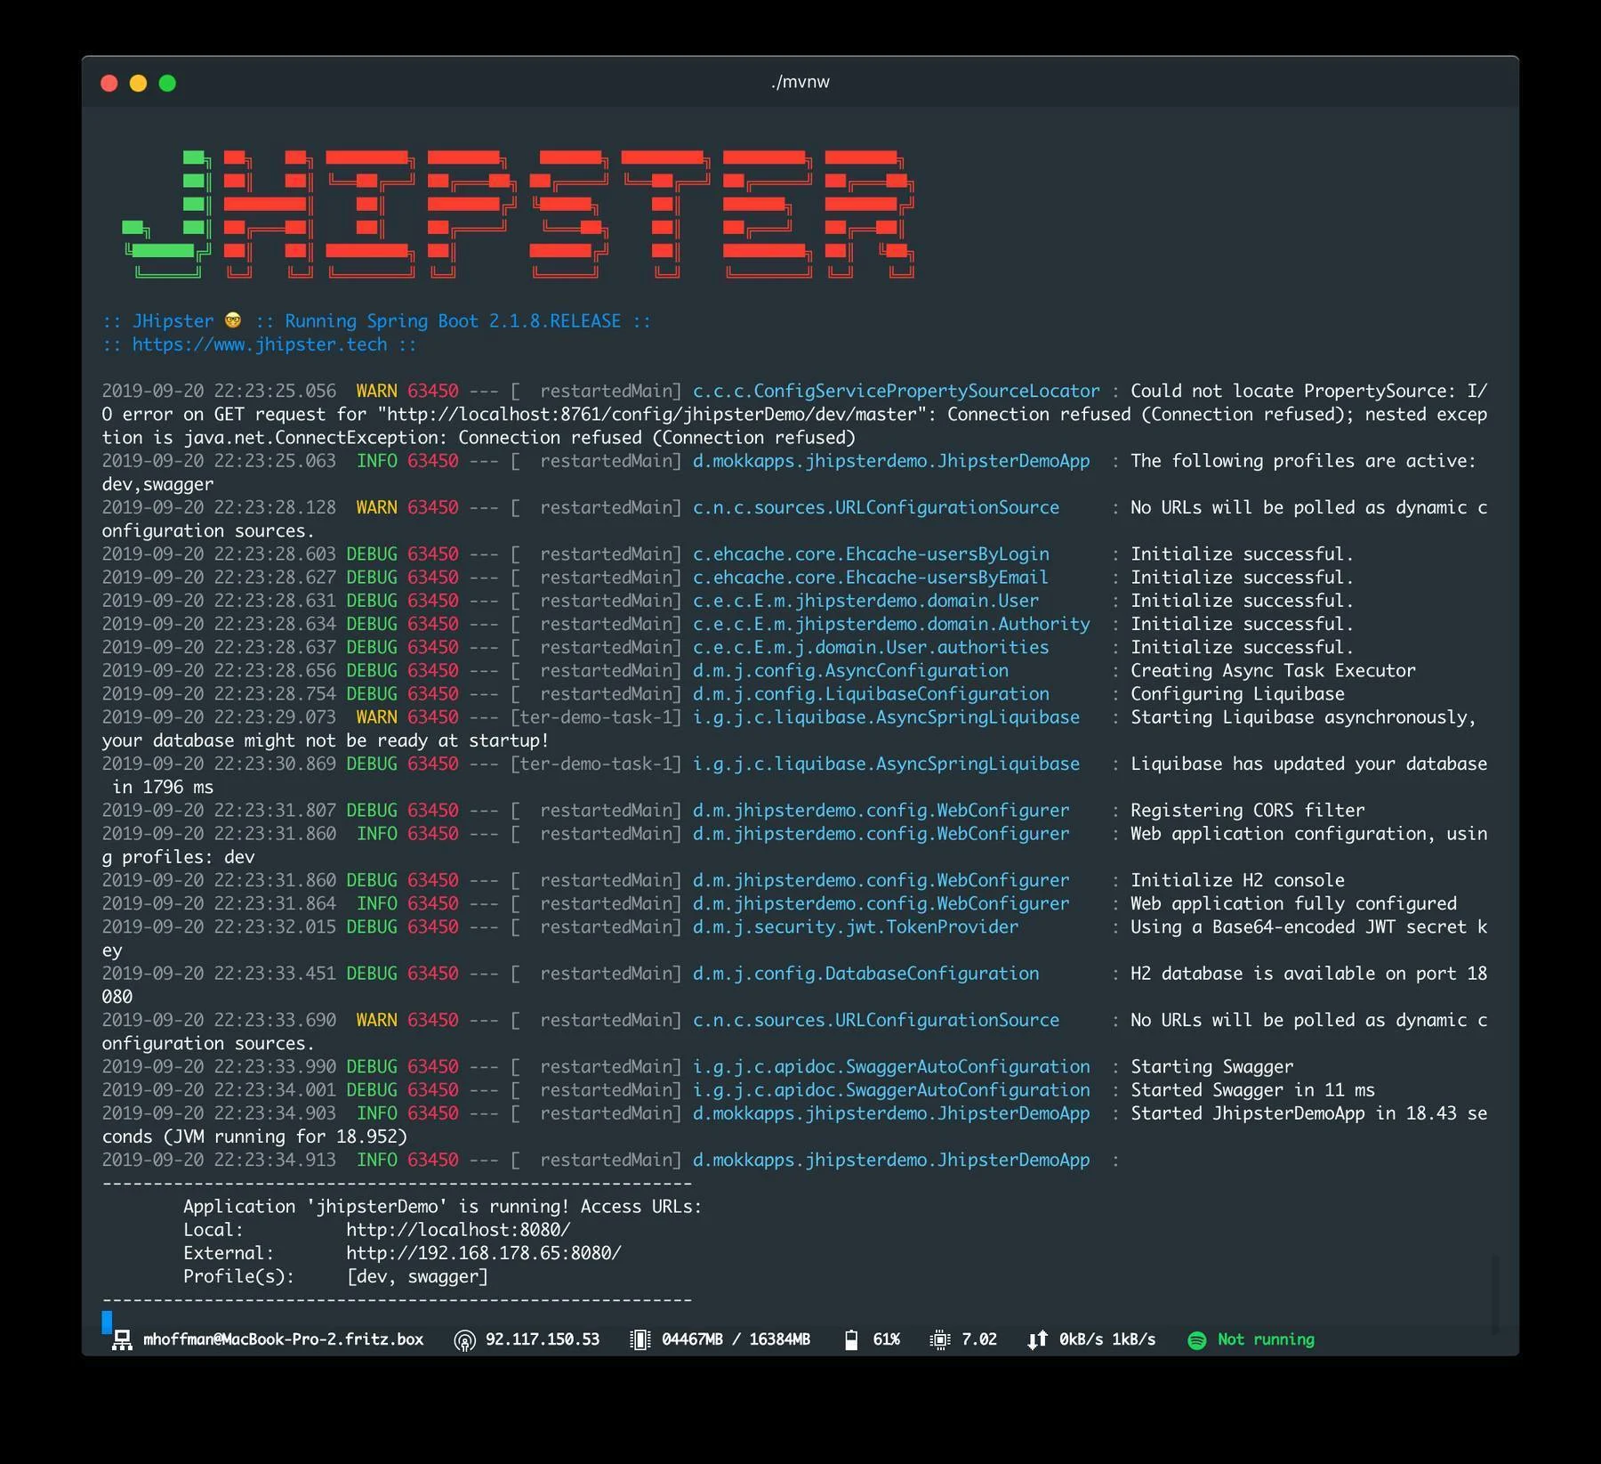The height and width of the screenshot is (1464, 1601).
Task: Click 'Registering CORS filter' log message
Action: (1247, 810)
